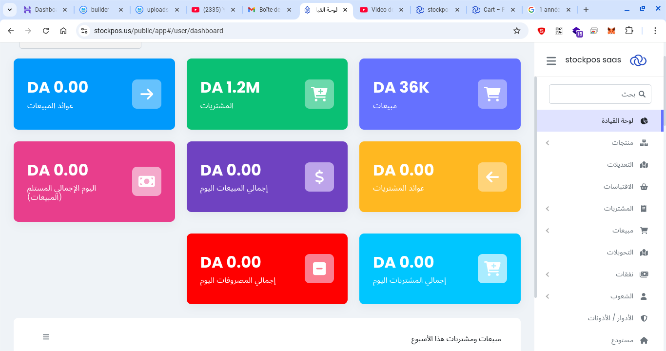Screen dimensions: 666x351
Task: Expand the نفقات sidebar submenu
Action: [x=548, y=274]
